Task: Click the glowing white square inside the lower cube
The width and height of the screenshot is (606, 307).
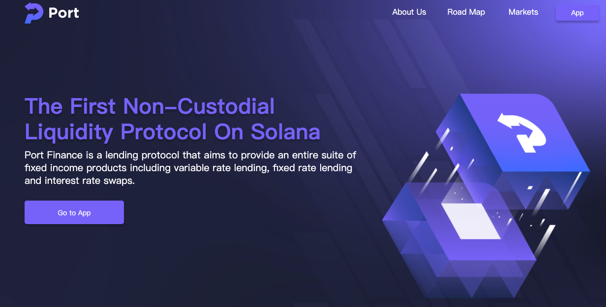Action: pos(471,220)
